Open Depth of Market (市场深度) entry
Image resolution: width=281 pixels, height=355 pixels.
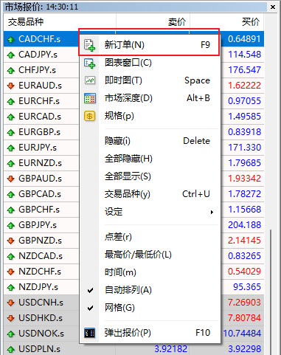pyautogui.click(x=150, y=98)
